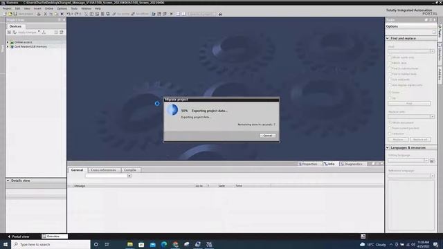The image size is (443, 249).
Task: Click the Replace all button
Action: coord(420,140)
